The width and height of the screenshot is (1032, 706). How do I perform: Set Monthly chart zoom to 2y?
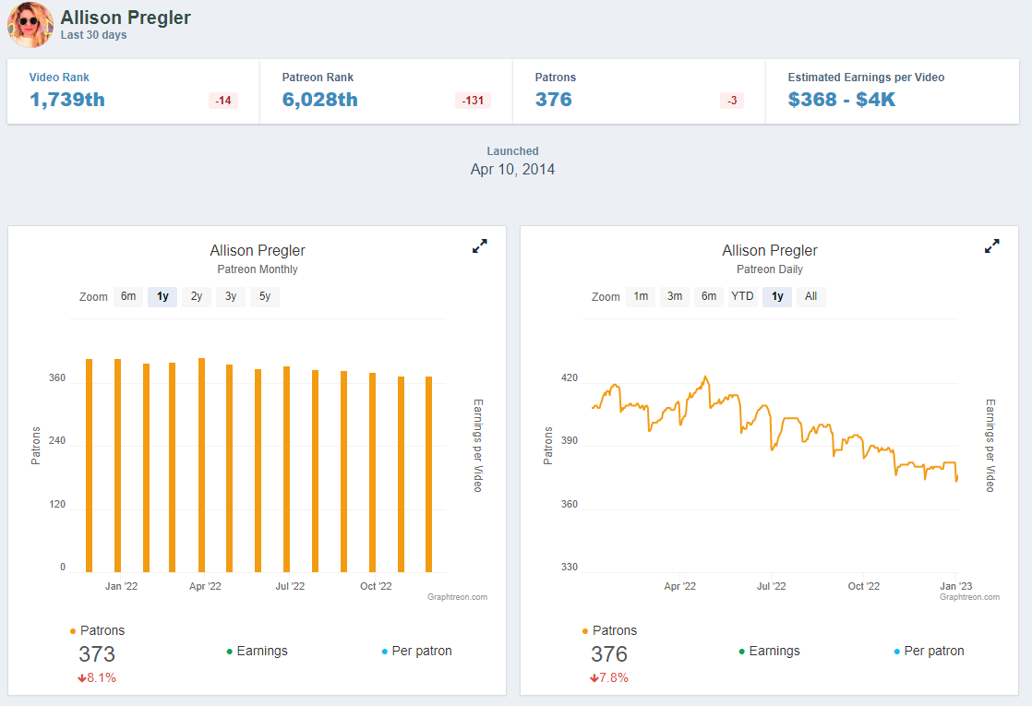point(197,297)
